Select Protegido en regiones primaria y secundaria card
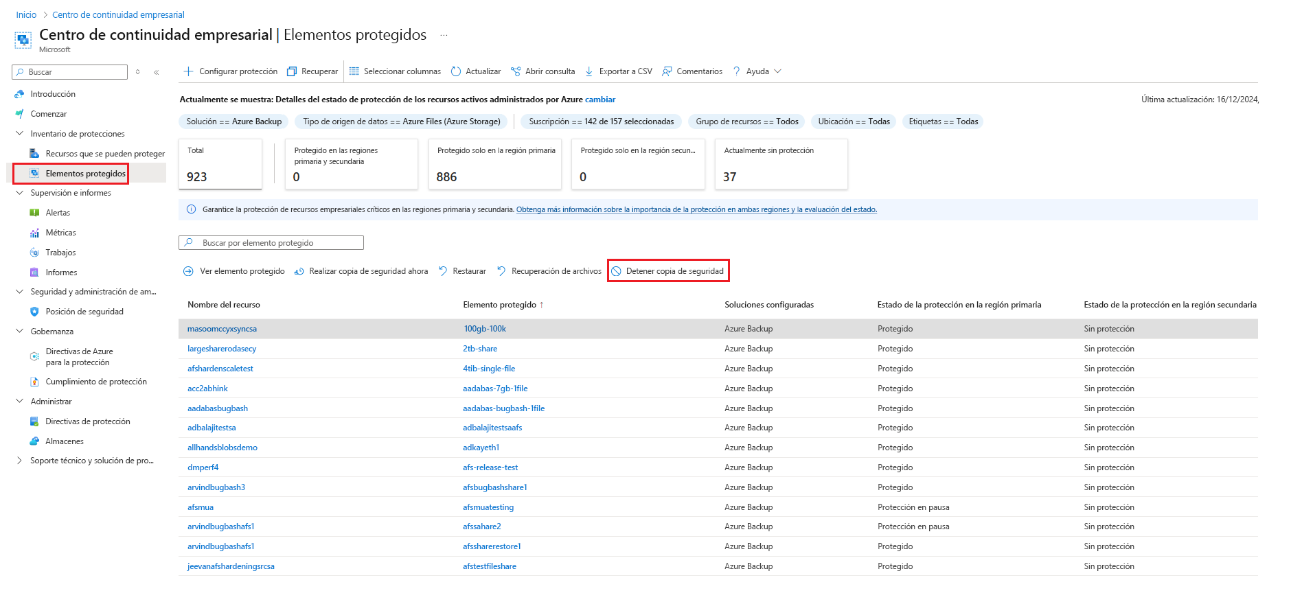The height and width of the screenshot is (591, 1291). tap(352, 164)
